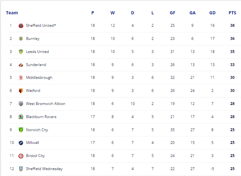The width and height of the screenshot is (241, 176).
Task: Click the Middlesbrough club crest
Action: (21, 78)
